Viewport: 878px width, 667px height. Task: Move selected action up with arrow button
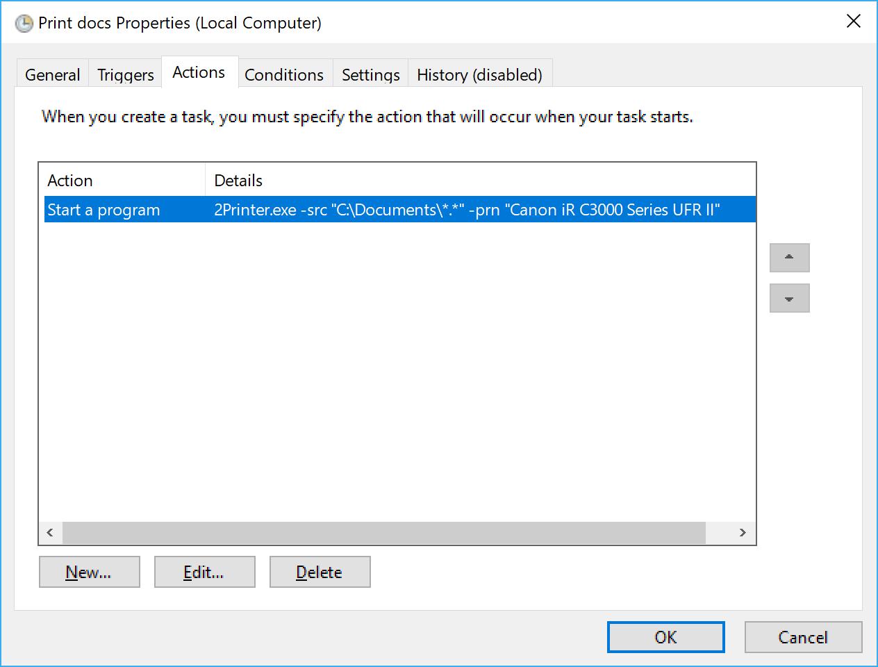tap(789, 258)
